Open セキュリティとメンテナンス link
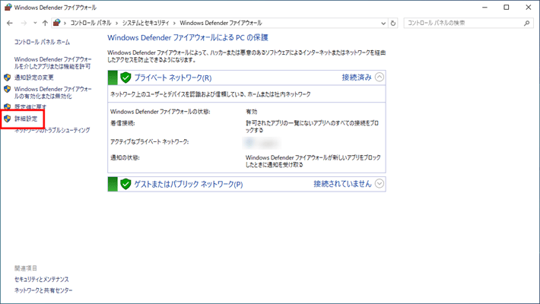This screenshot has width=540, height=304. pyautogui.click(x=42, y=279)
